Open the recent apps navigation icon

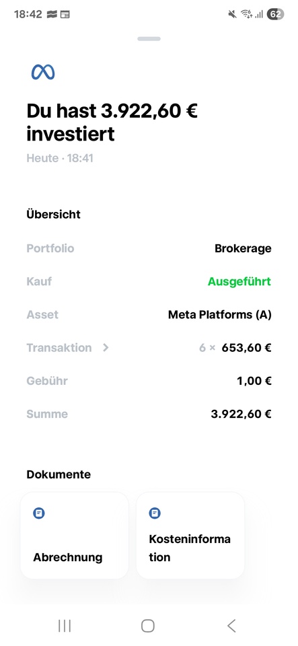point(65,625)
